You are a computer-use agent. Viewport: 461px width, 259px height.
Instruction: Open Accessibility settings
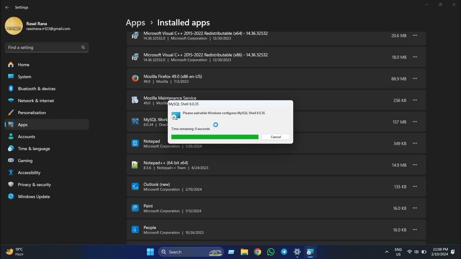click(47, 173)
